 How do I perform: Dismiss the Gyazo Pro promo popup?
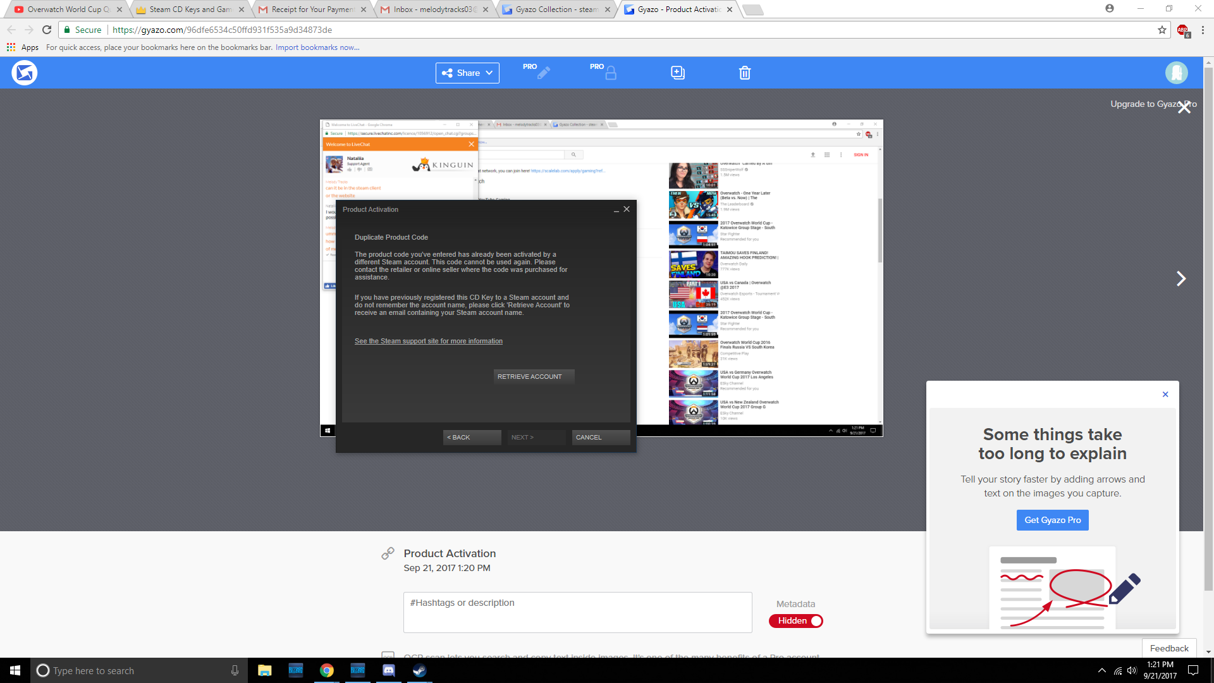point(1165,395)
